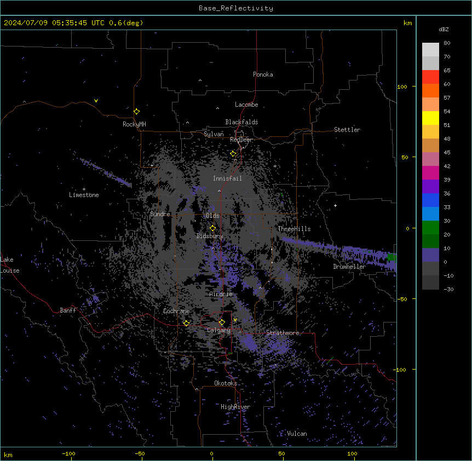Click the yellow diamond marker above RockyMH
472x461 pixels.
[x=137, y=112]
